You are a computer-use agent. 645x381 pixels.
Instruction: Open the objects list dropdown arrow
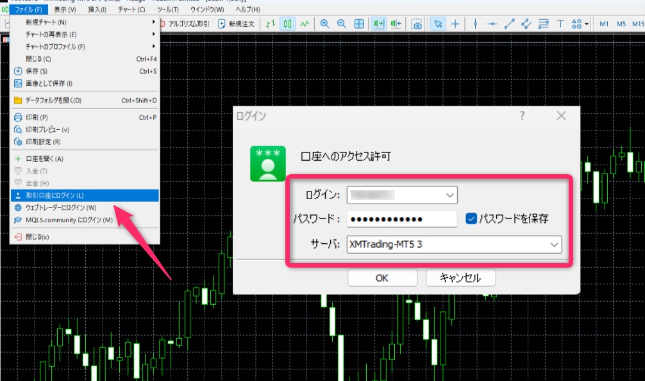tap(585, 23)
